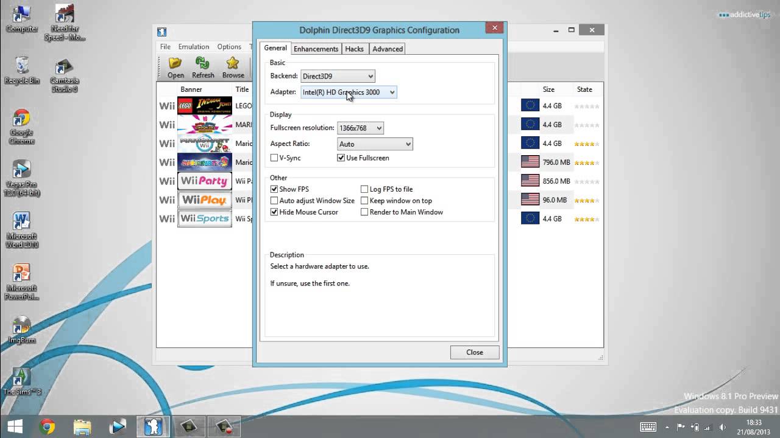Open the Computer desktop icon
Screen dimensions: 780x438
[22, 18]
